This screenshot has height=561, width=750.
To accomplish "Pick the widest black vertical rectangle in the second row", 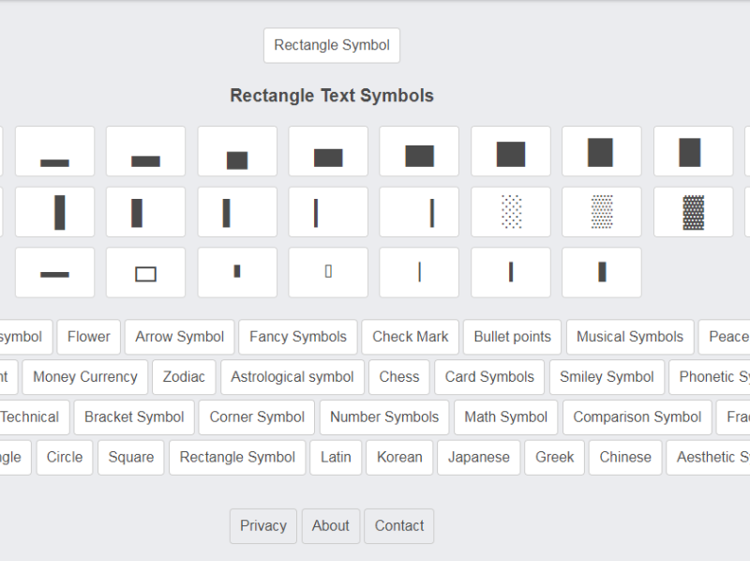I will tap(59, 212).
